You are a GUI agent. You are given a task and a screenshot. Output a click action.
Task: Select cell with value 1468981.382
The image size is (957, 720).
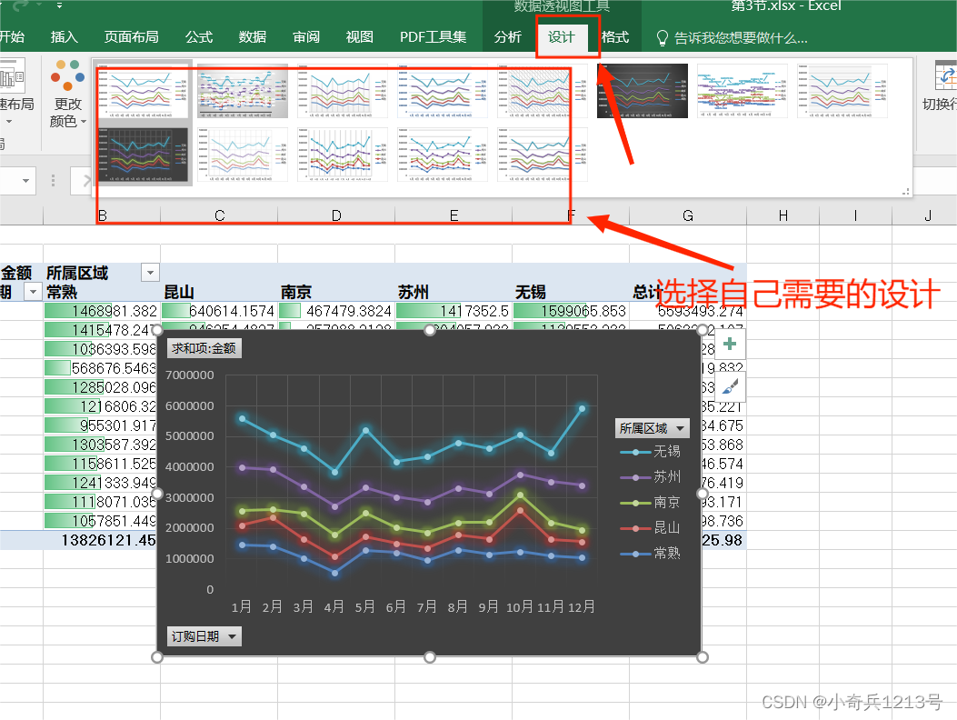coord(101,311)
